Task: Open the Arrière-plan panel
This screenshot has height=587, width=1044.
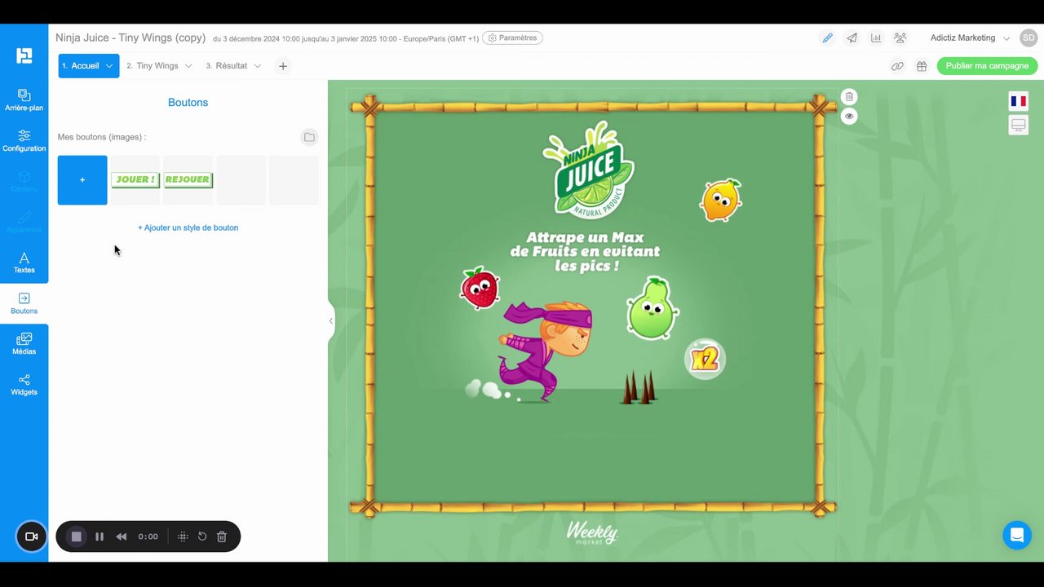Action: tap(24, 99)
